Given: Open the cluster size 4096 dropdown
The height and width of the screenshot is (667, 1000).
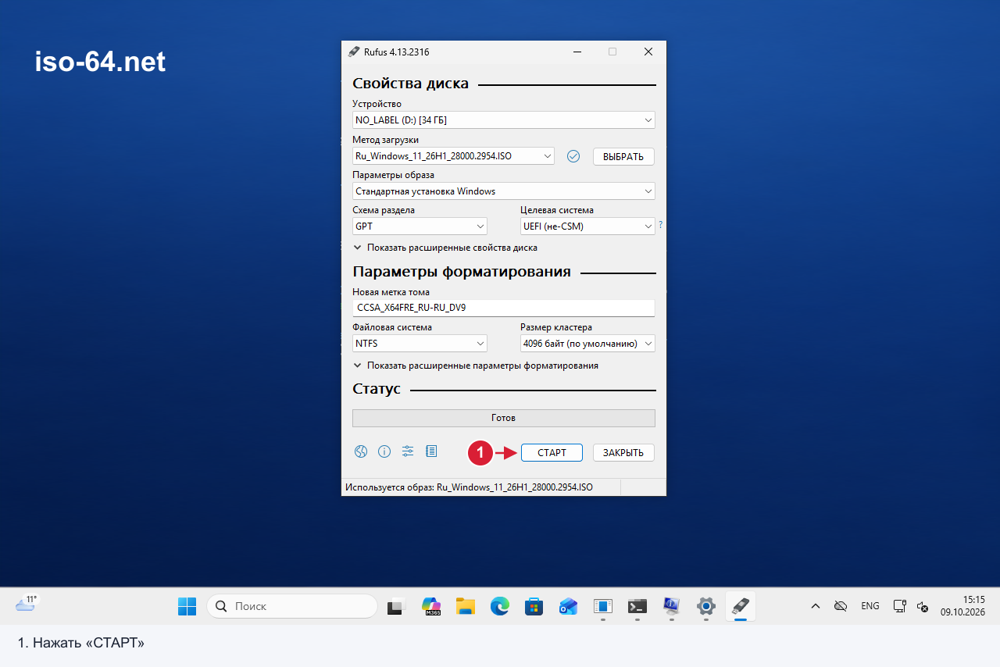Looking at the screenshot, I should tap(587, 344).
